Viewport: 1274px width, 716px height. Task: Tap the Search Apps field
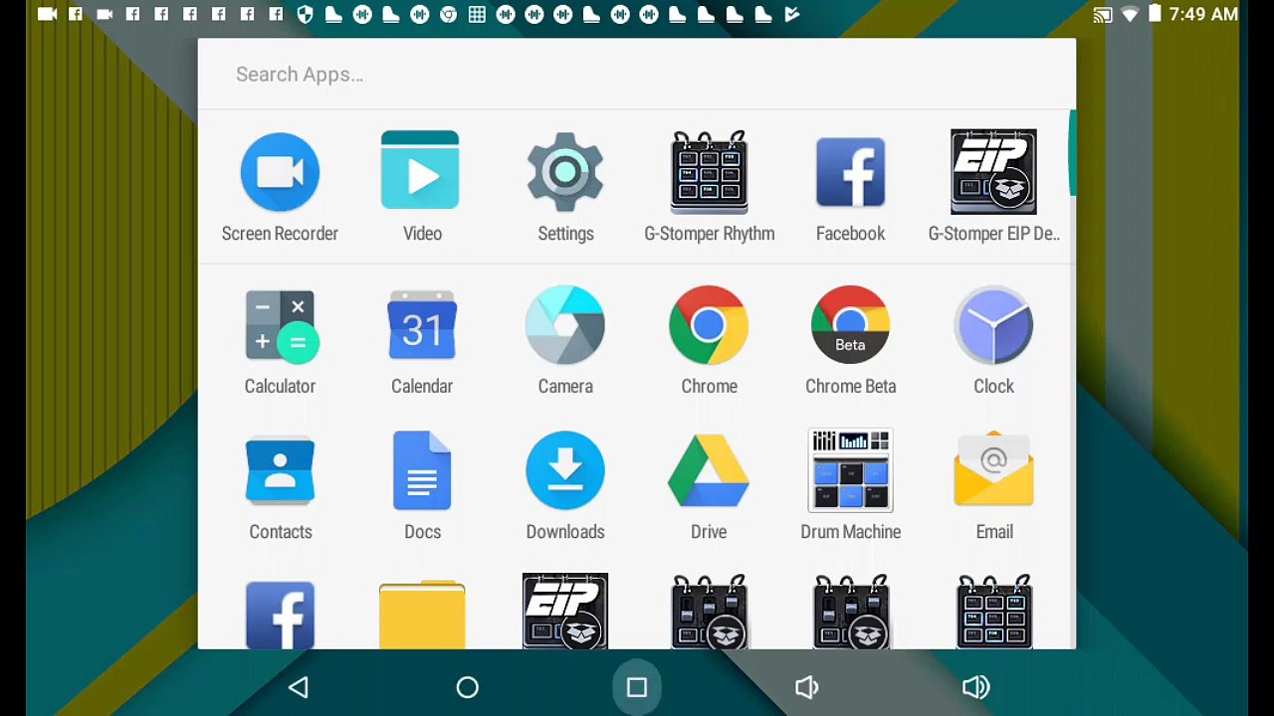pyautogui.click(x=637, y=74)
